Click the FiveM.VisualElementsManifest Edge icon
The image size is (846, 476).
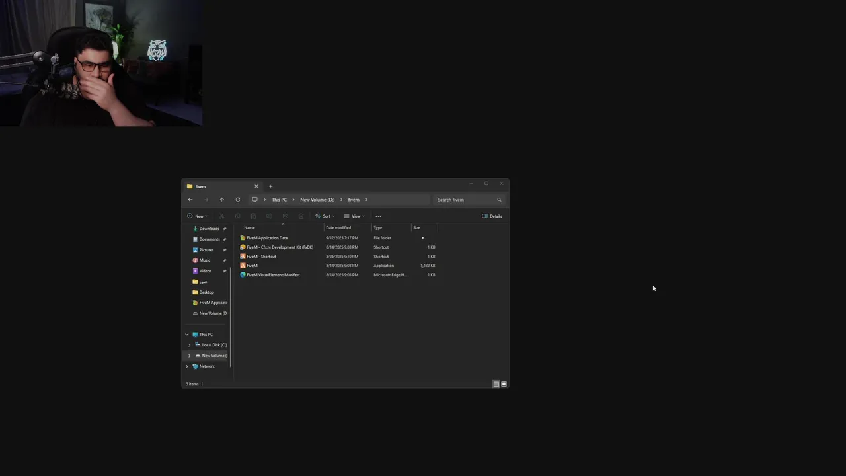tap(243, 275)
